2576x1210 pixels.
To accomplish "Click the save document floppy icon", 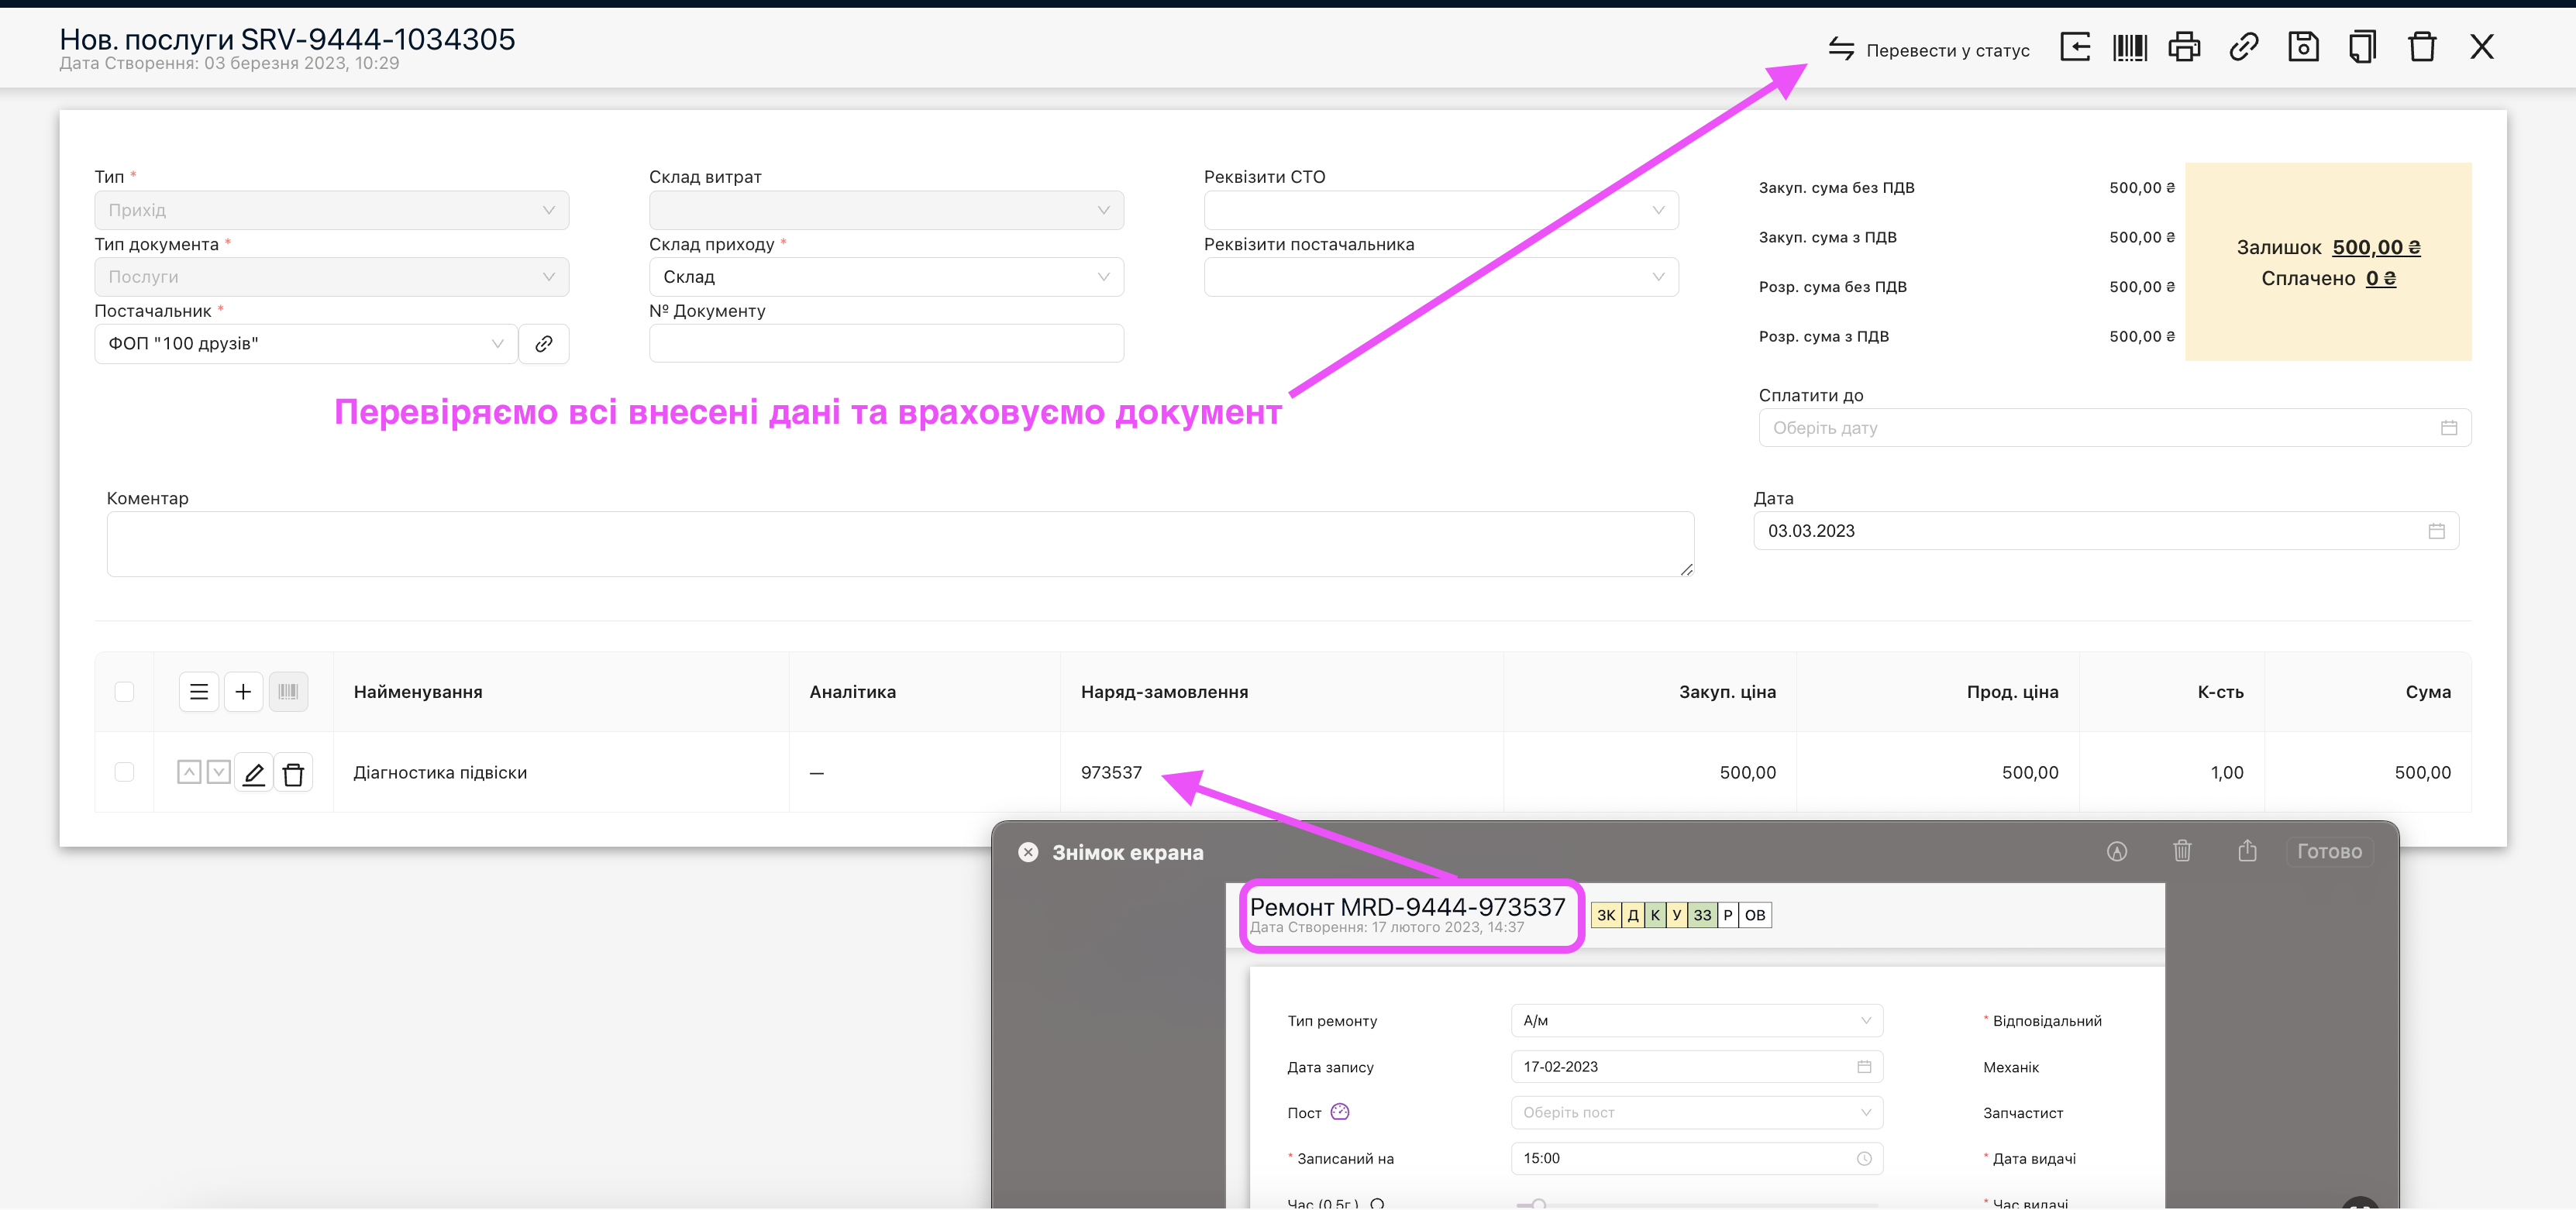I will [x=2303, y=47].
